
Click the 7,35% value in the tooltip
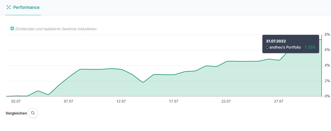coord(310,47)
